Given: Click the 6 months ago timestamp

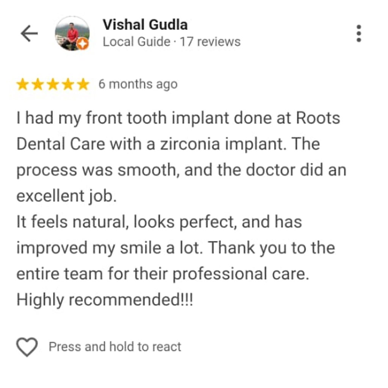Looking at the screenshot, I should coord(138,84).
